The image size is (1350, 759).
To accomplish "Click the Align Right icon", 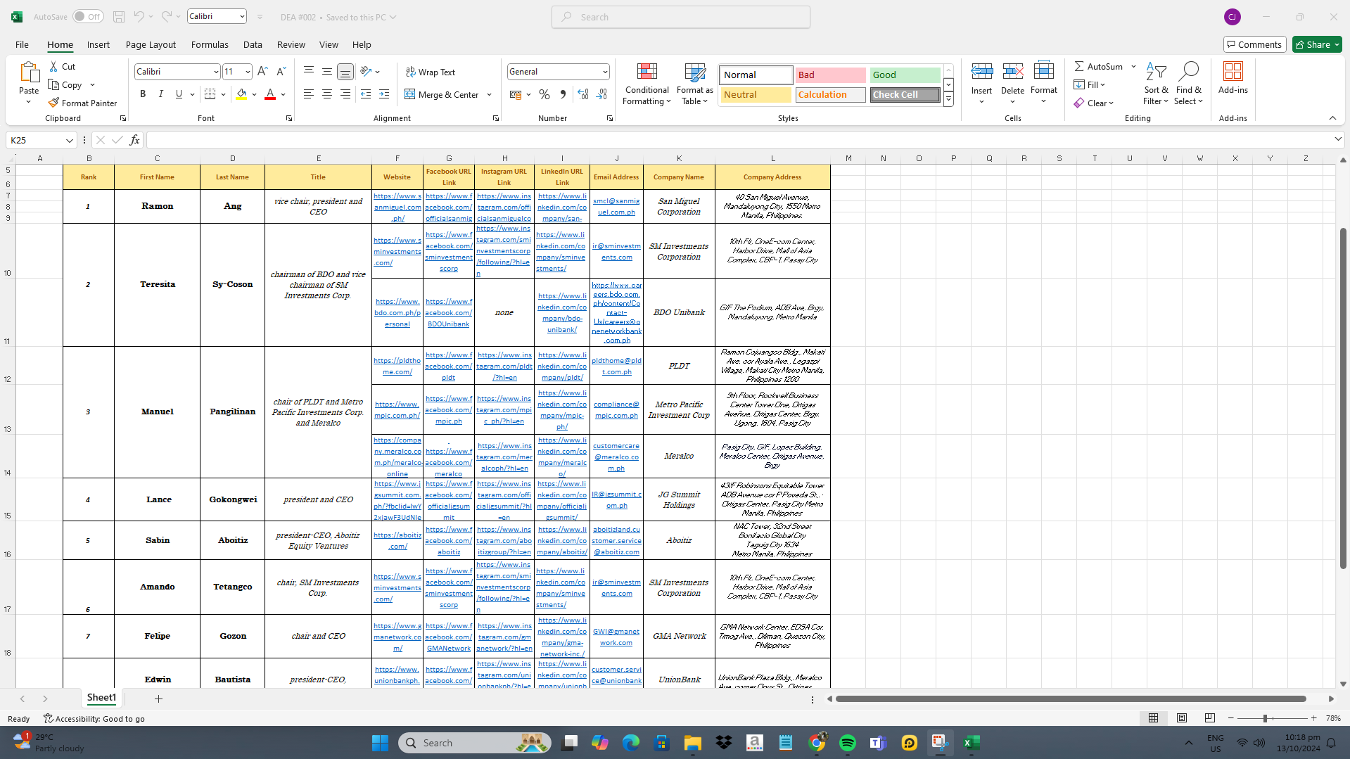I will point(345,94).
